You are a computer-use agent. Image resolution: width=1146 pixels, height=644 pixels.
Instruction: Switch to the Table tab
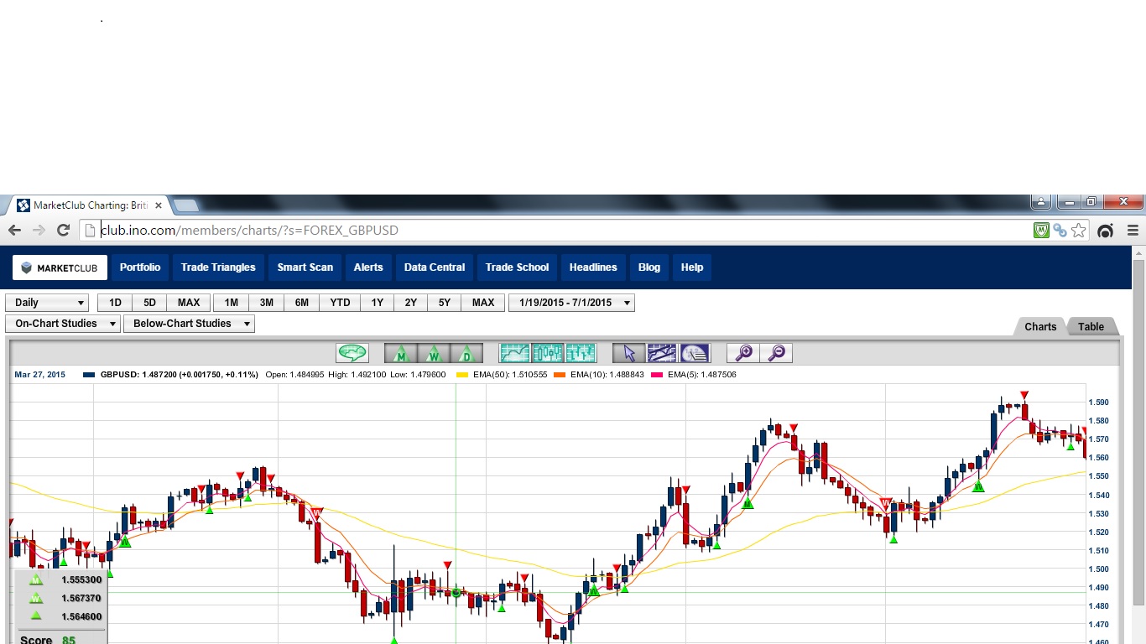[1091, 327]
